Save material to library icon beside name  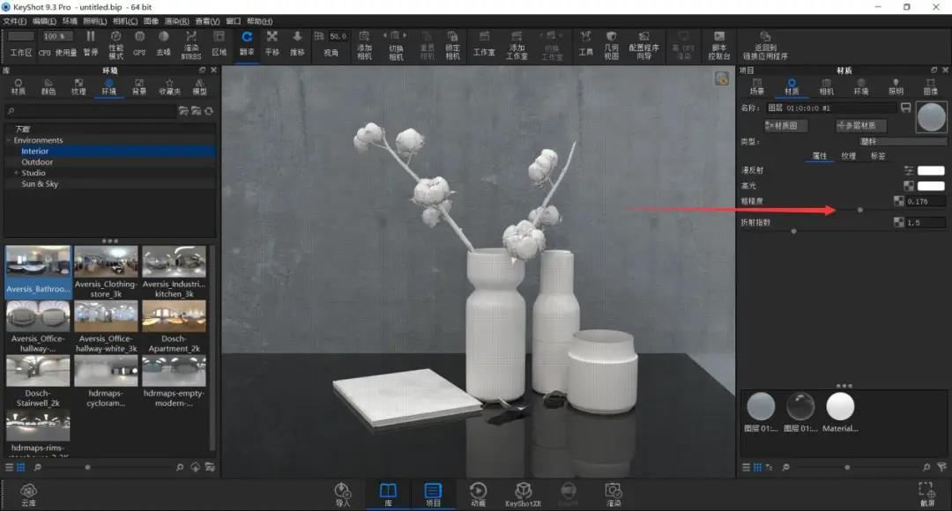905,108
